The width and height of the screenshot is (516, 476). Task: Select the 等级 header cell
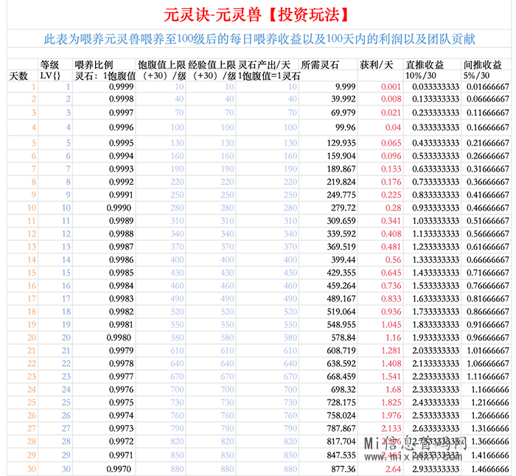pos(50,65)
